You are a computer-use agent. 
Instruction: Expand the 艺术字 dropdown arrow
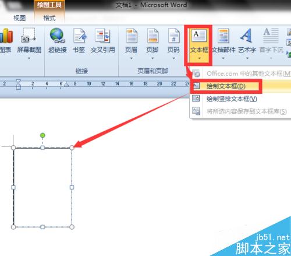pos(247,58)
